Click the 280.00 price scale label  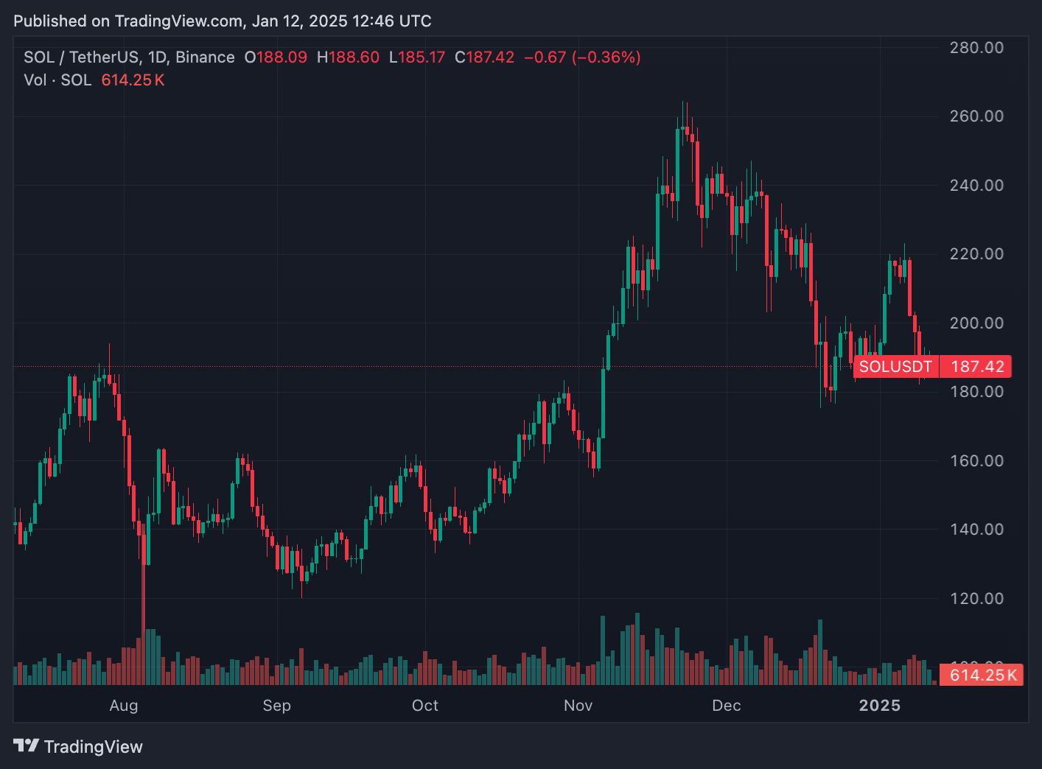(x=976, y=48)
